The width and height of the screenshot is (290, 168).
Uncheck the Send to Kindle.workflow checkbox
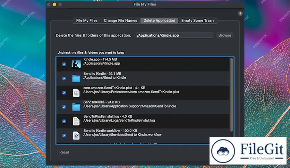[x=64, y=135]
